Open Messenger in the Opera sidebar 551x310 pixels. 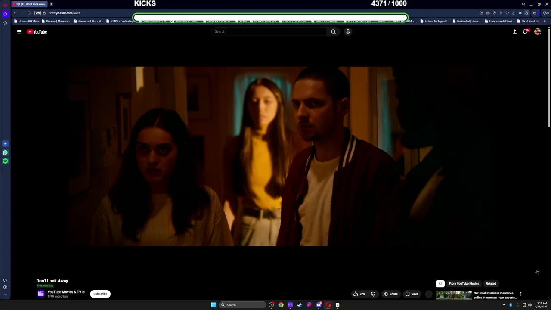pos(5,144)
